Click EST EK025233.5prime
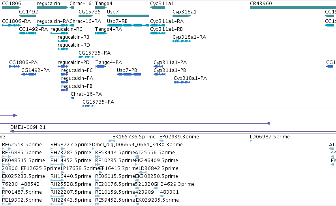This screenshot has height=206, width=336. [x=24, y=177]
